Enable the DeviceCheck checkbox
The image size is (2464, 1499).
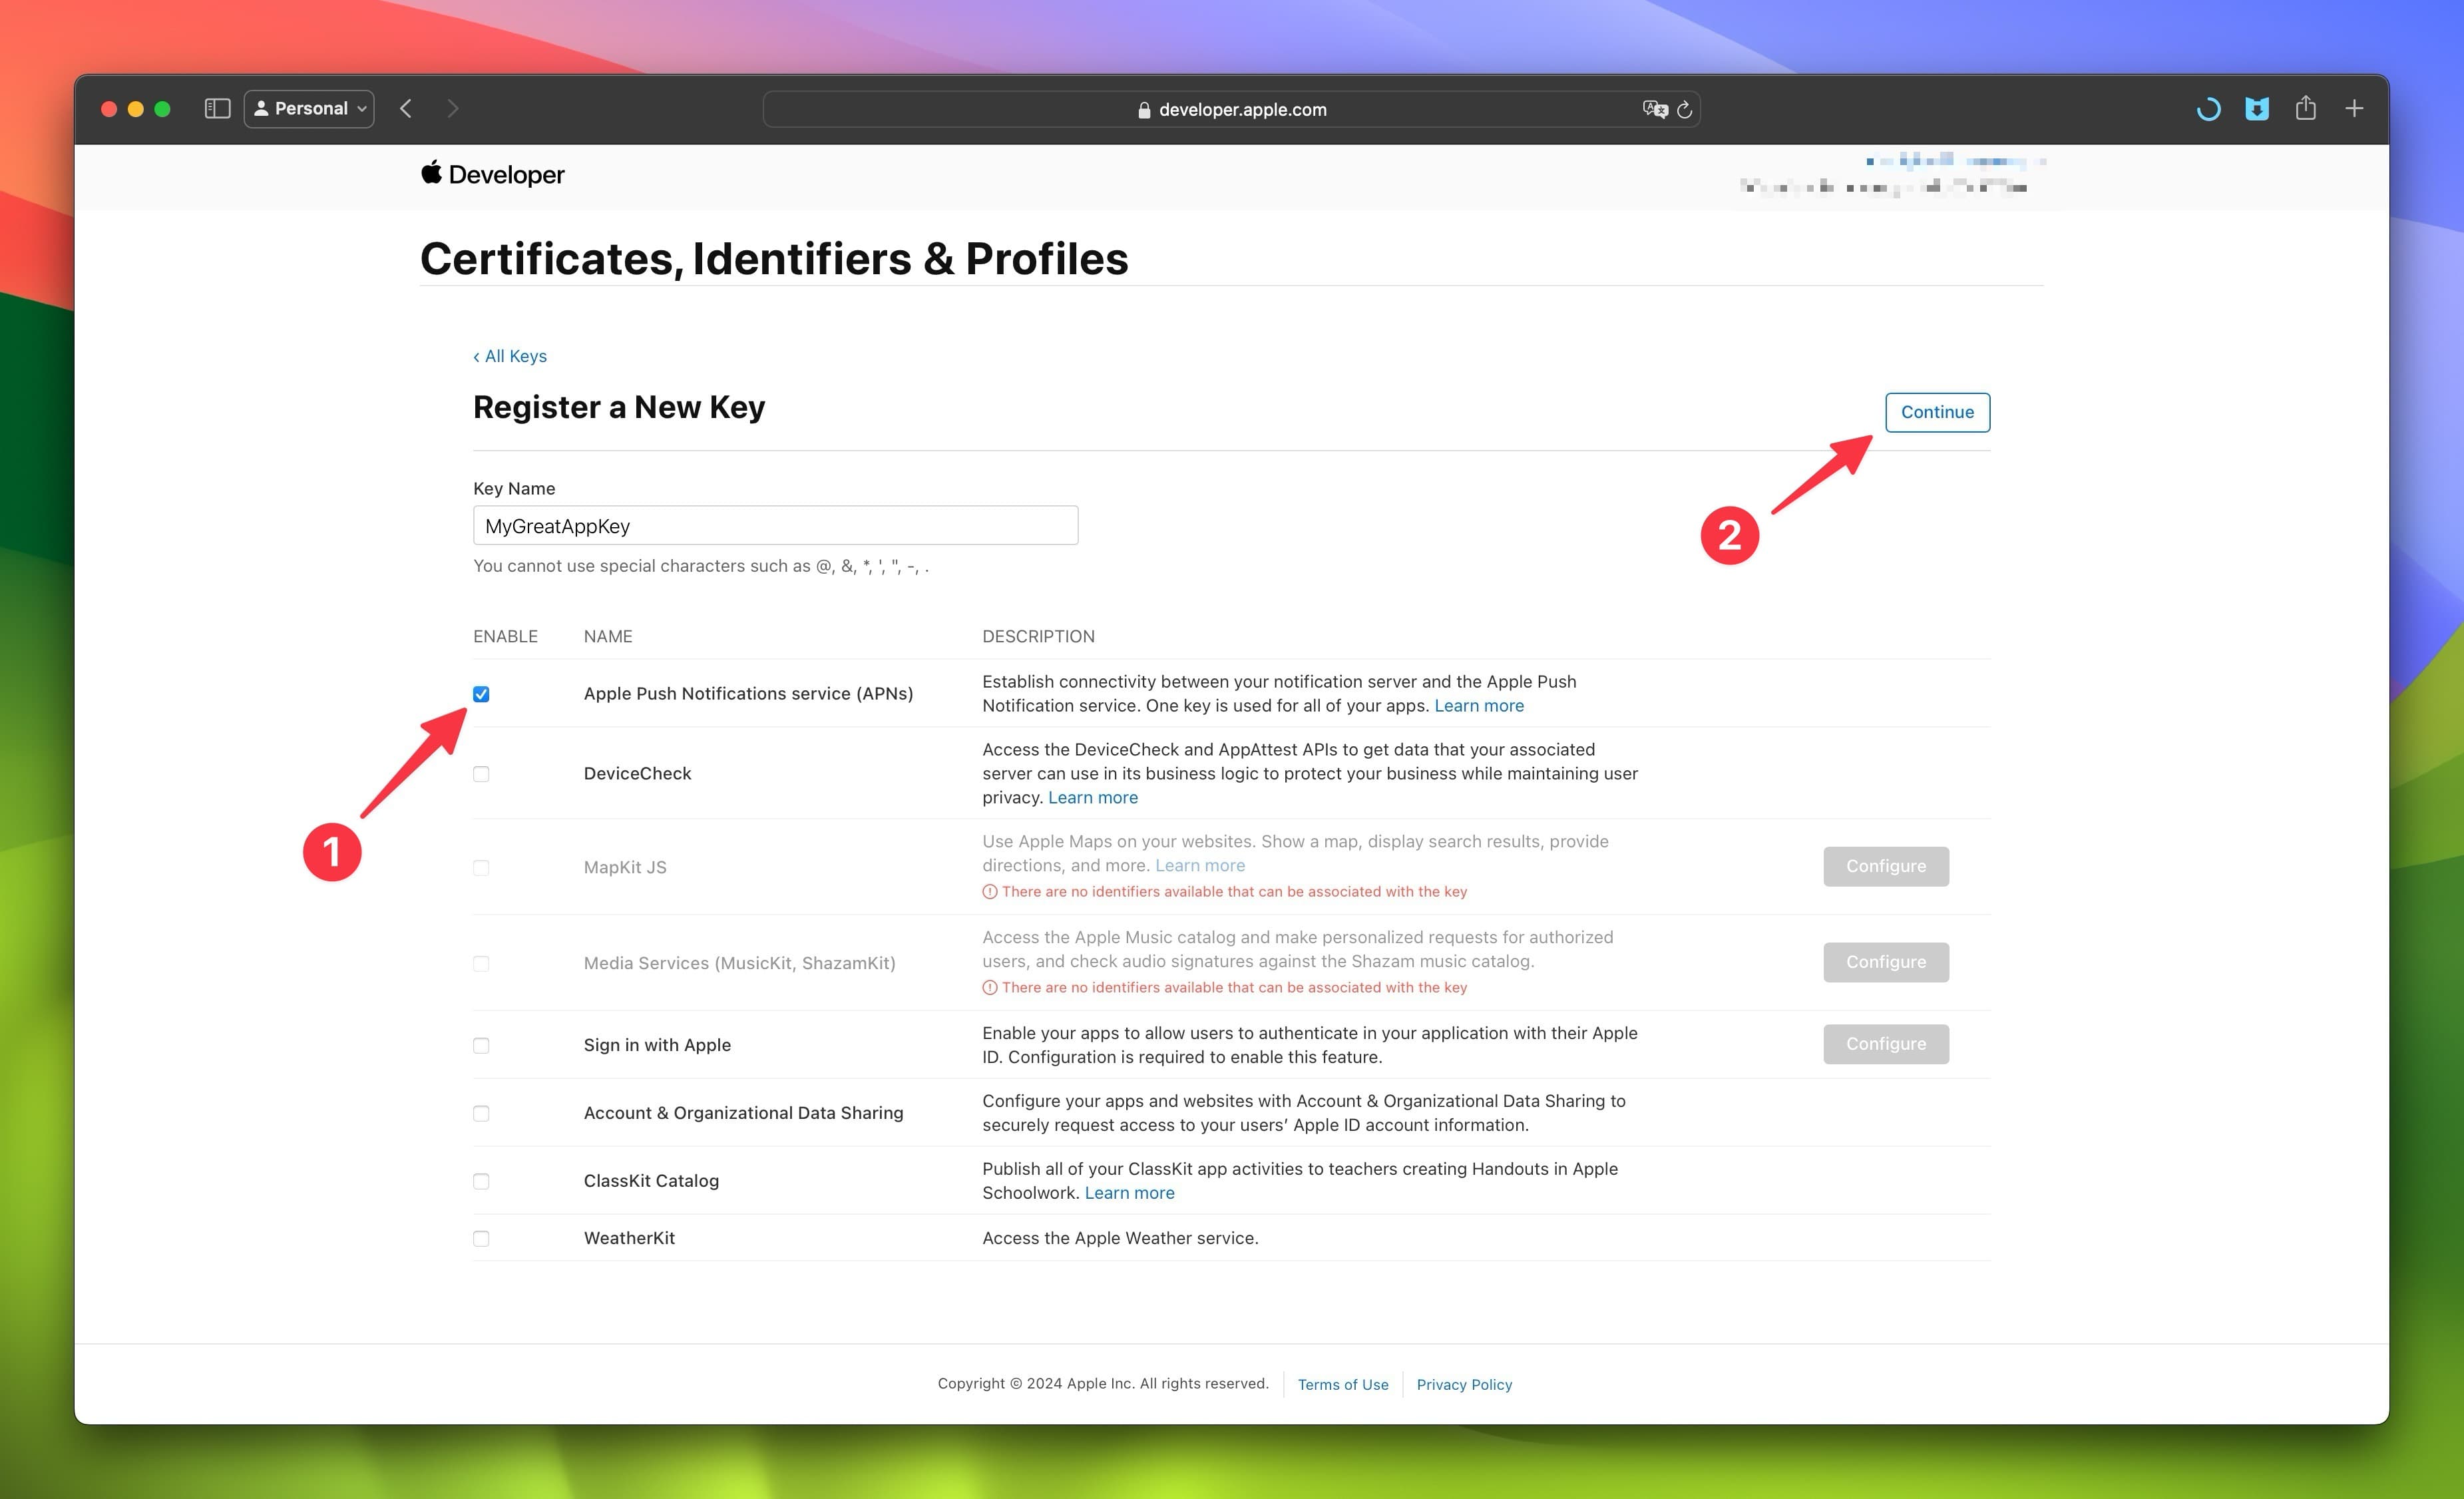481,774
